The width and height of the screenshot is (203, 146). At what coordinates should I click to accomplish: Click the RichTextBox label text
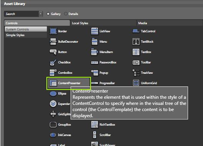[x=107, y=124]
